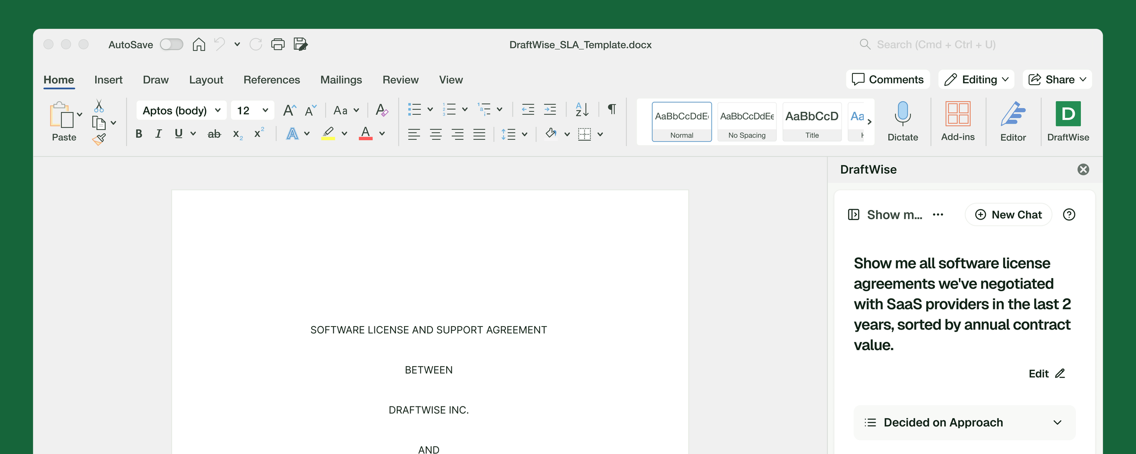Screen dimensions: 1136x454
Task: Apply the Title style
Action: tap(811, 122)
